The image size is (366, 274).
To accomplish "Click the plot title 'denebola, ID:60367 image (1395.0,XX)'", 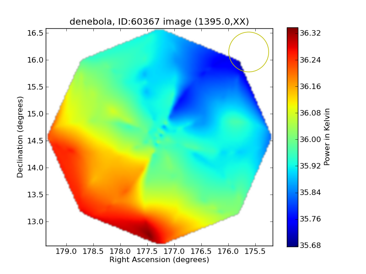I will pyautogui.click(x=159, y=21).
